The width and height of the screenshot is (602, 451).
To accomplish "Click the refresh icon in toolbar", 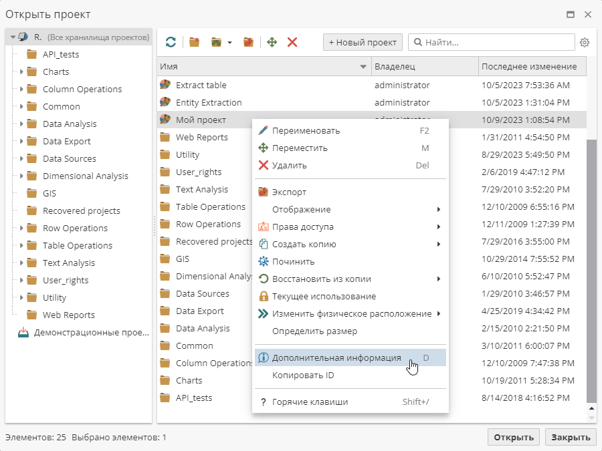I will pos(171,42).
